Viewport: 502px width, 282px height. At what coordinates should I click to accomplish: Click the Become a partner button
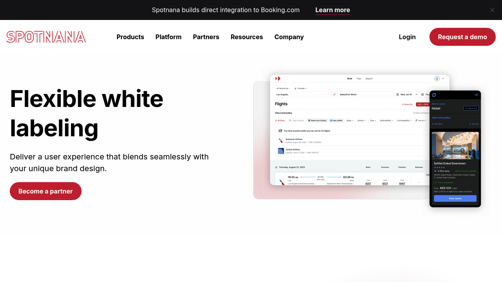coord(45,191)
